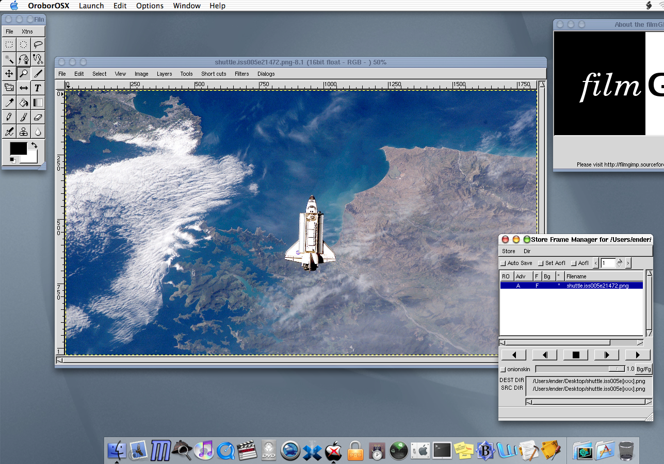Select the Intelligent Scissors tool
Image resolution: width=664 pixels, height=464 pixels.
[38, 59]
